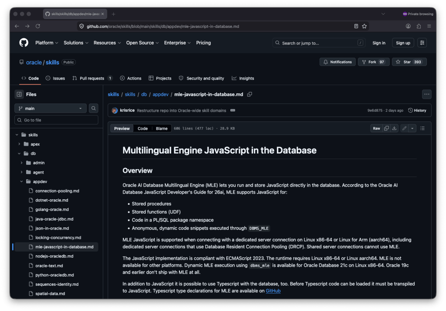Viewport: 446px width, 311px height.
Task: Bookmark page with star icon
Action: [364, 26]
